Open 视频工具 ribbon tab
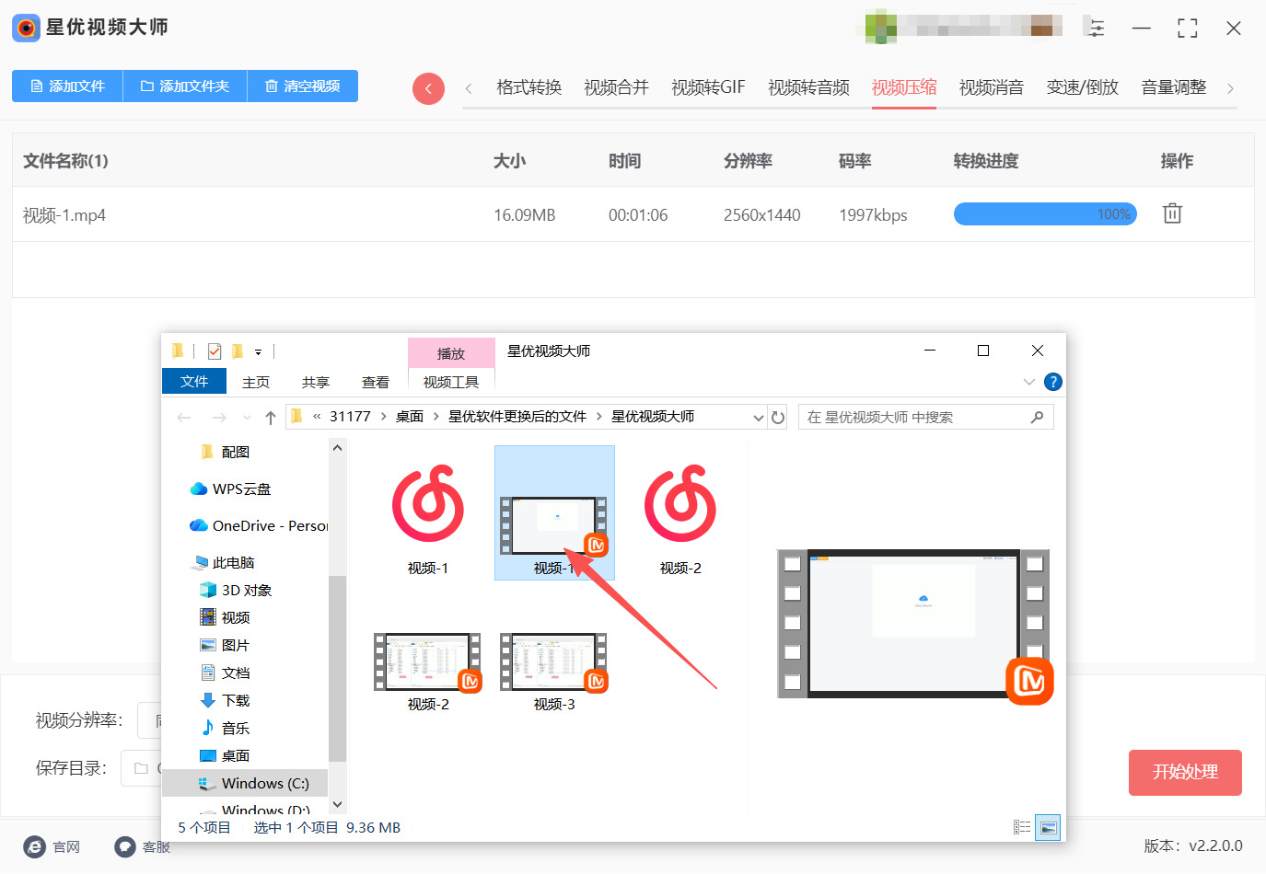Image resolution: width=1266 pixels, height=874 pixels. (x=451, y=382)
